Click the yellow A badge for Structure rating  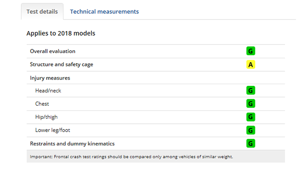(x=250, y=65)
